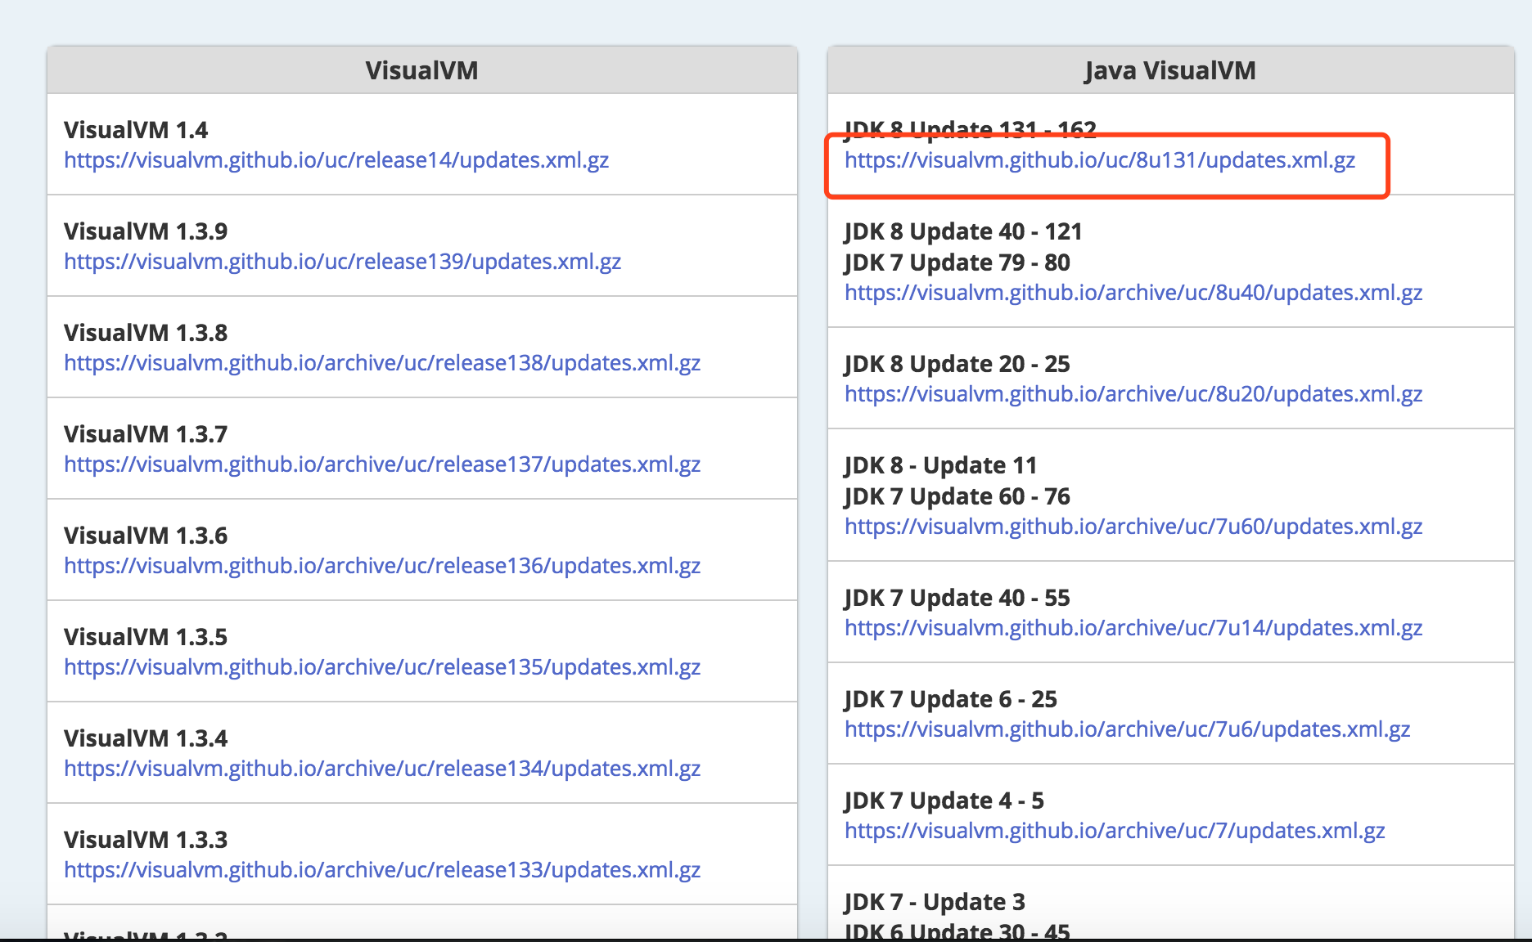Open the release136 archive updates link
This screenshot has width=1532, height=942.
tap(382, 566)
